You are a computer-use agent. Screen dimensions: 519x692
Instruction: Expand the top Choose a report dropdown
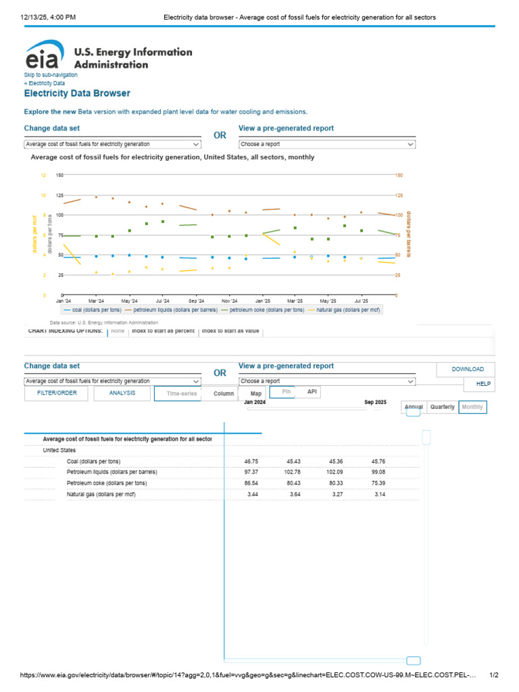click(327, 145)
